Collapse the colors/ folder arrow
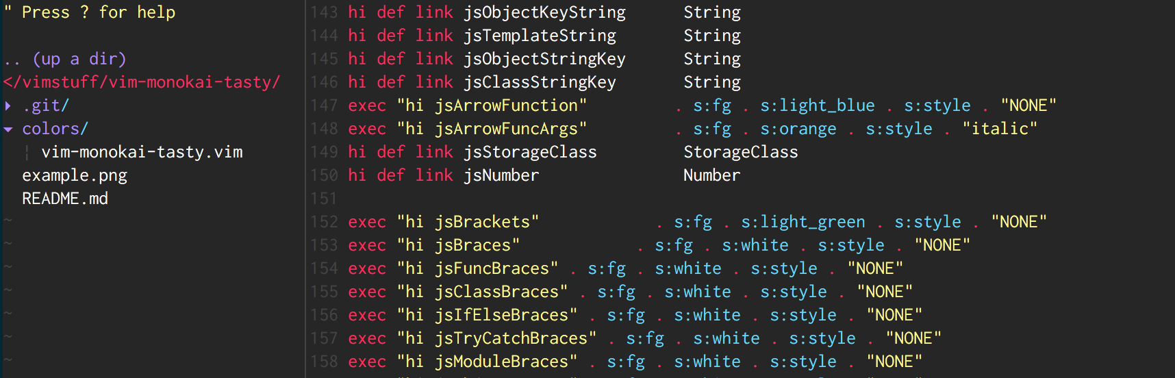This screenshot has width=1175, height=378. tap(8, 129)
